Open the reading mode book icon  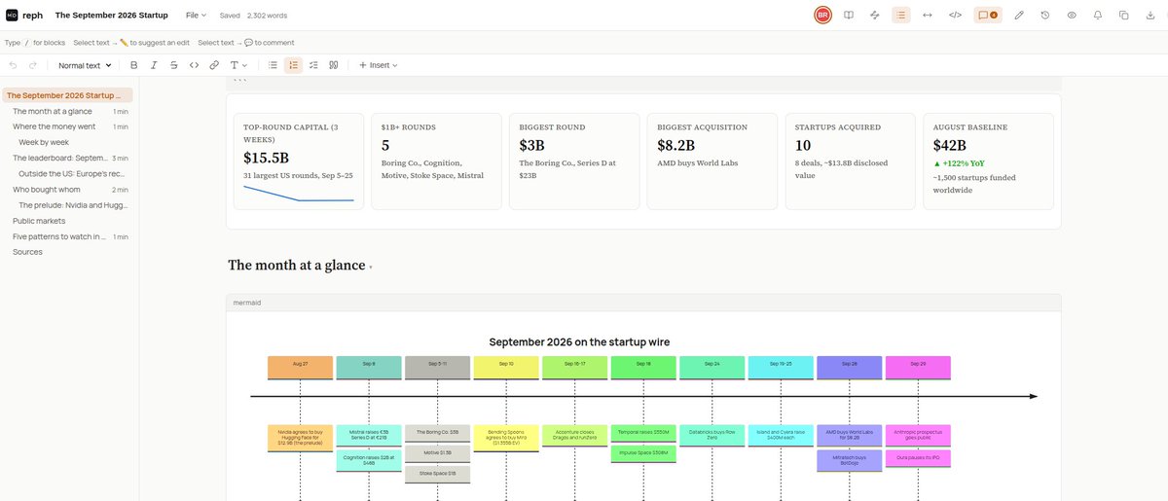pos(849,16)
